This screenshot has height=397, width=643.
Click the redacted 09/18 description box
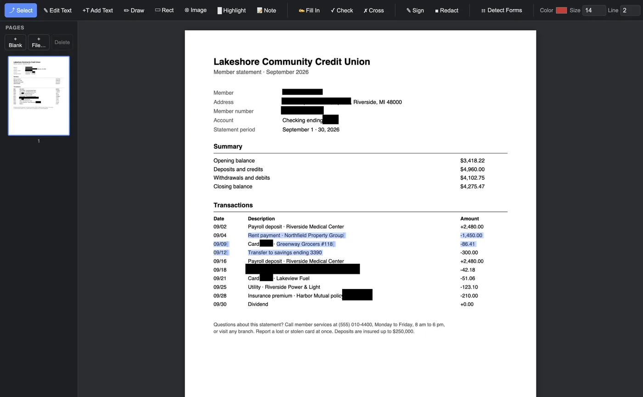click(x=303, y=269)
